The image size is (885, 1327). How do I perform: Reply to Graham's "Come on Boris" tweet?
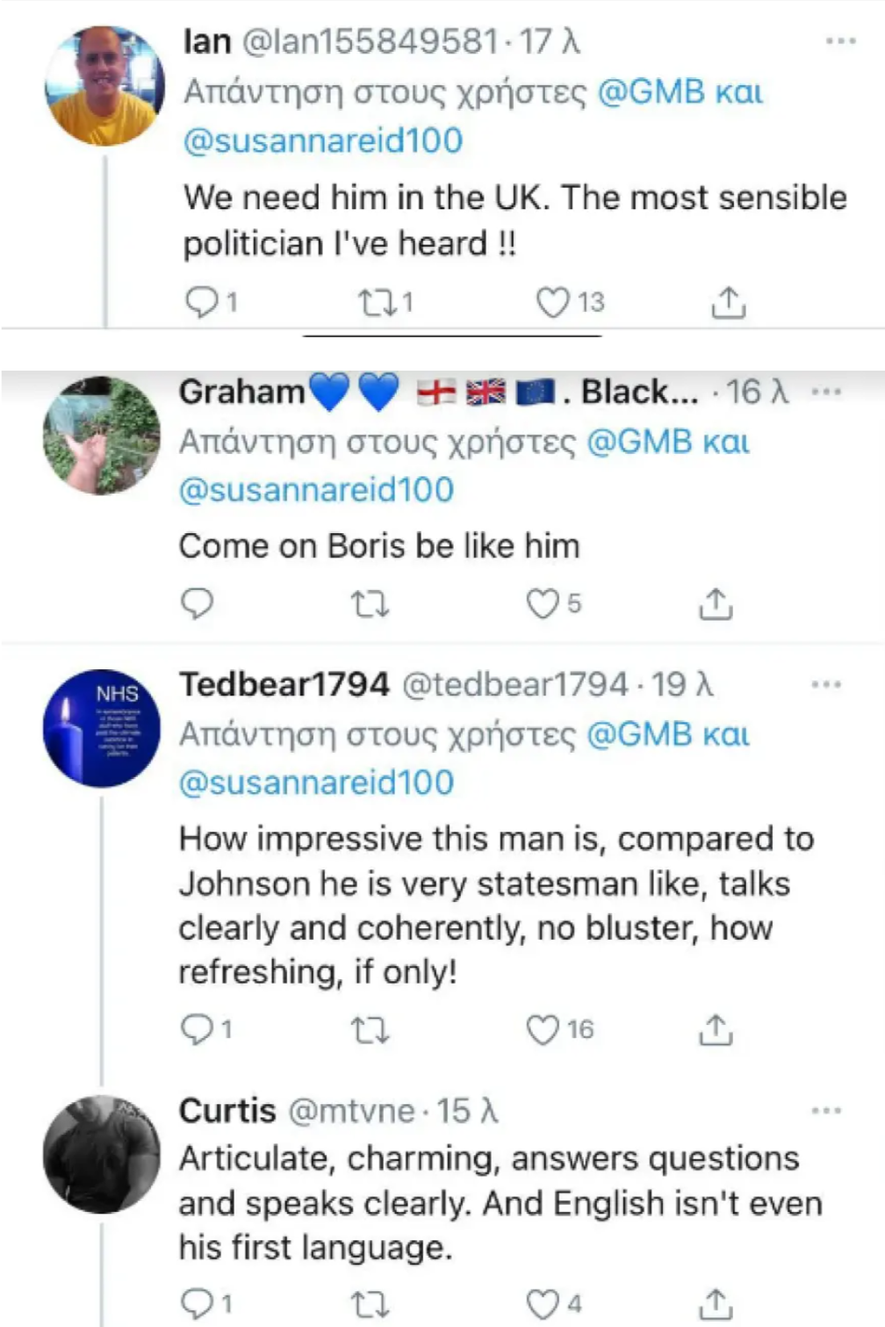coord(197,603)
